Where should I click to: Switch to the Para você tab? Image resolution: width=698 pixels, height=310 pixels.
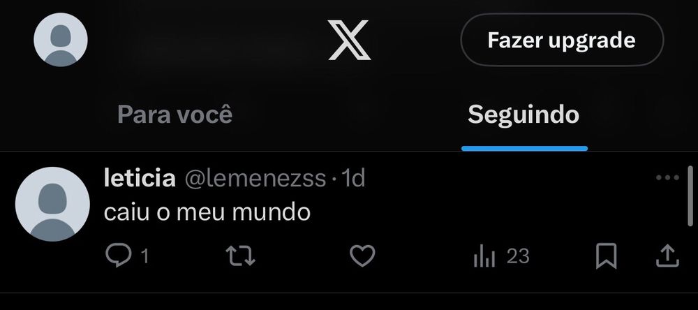click(x=175, y=115)
